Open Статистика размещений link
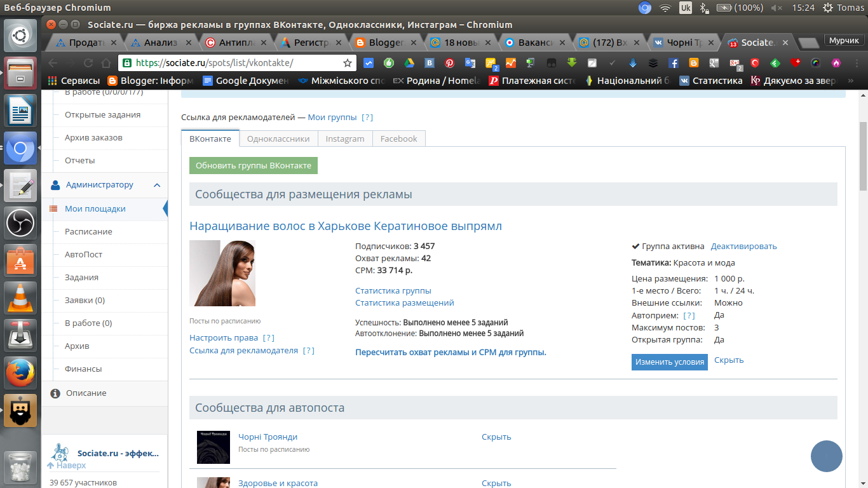Image resolution: width=868 pixels, height=488 pixels. [405, 302]
